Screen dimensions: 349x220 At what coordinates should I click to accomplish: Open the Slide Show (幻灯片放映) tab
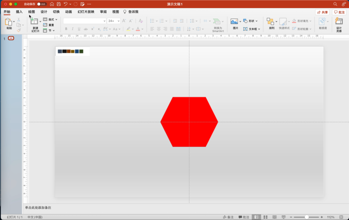click(x=86, y=12)
